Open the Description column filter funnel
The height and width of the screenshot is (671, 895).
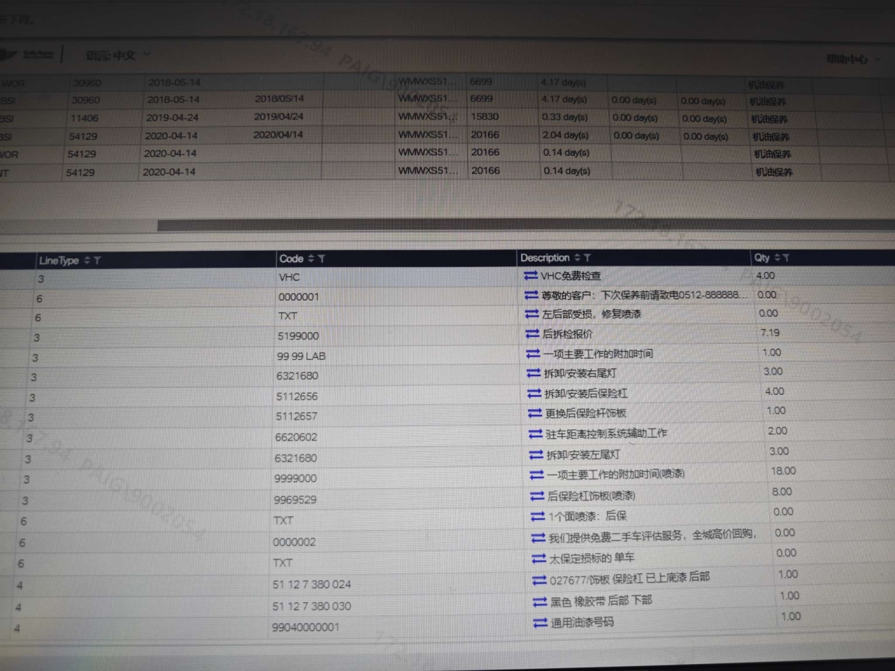pyautogui.click(x=587, y=258)
